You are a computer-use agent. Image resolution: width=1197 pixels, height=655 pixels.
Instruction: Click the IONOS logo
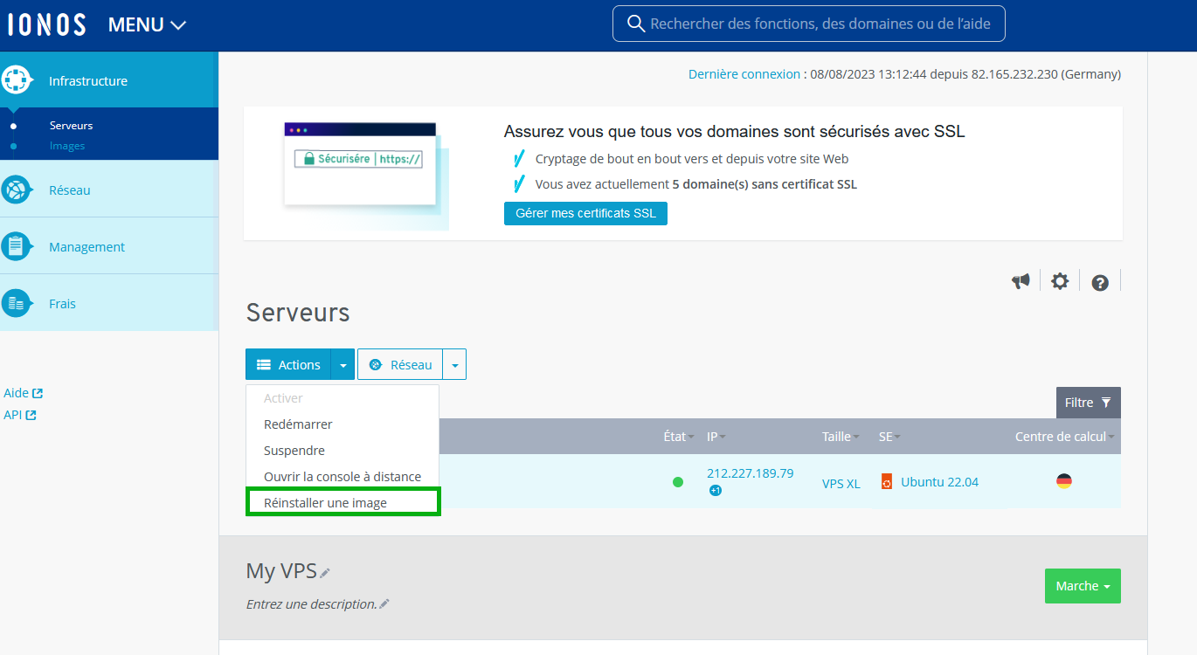tap(46, 24)
